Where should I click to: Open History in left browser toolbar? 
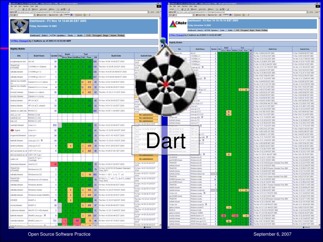51,9
